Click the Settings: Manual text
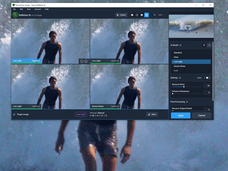The height and width of the screenshot is (171, 228). 97,113
